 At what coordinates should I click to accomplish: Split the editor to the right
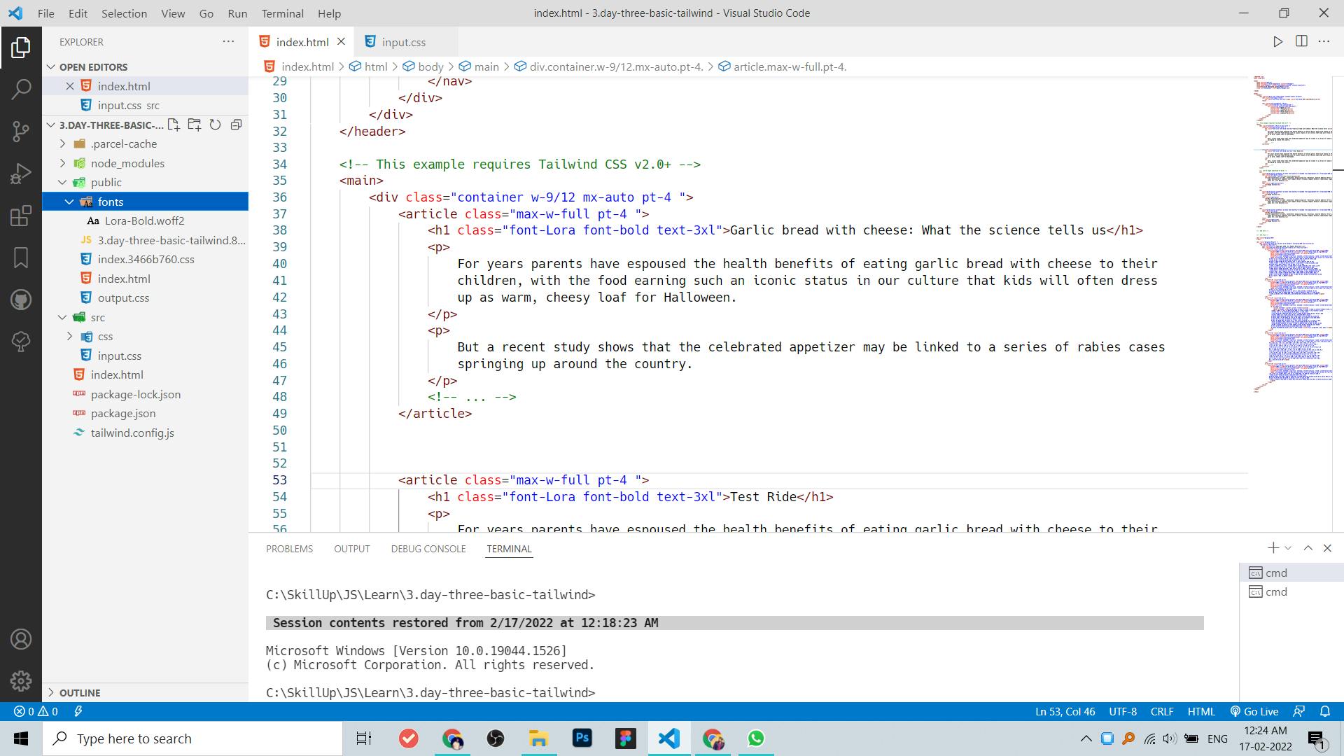click(1301, 42)
